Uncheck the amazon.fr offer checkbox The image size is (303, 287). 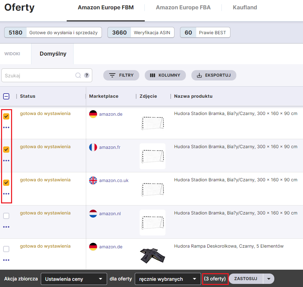pos(6,150)
